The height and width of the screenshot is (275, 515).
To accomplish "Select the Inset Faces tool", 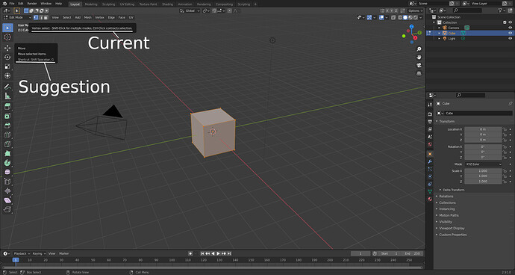I will pyautogui.click(x=7, y=116).
